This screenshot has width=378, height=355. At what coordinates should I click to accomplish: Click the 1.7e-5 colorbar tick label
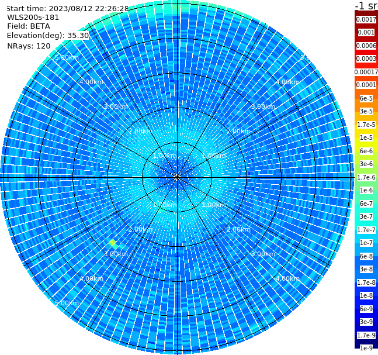point(366,125)
